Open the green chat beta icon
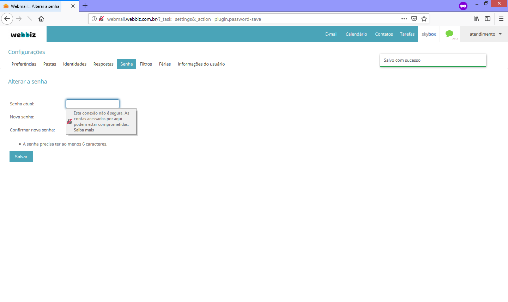This screenshot has width=508, height=302. pyautogui.click(x=449, y=34)
